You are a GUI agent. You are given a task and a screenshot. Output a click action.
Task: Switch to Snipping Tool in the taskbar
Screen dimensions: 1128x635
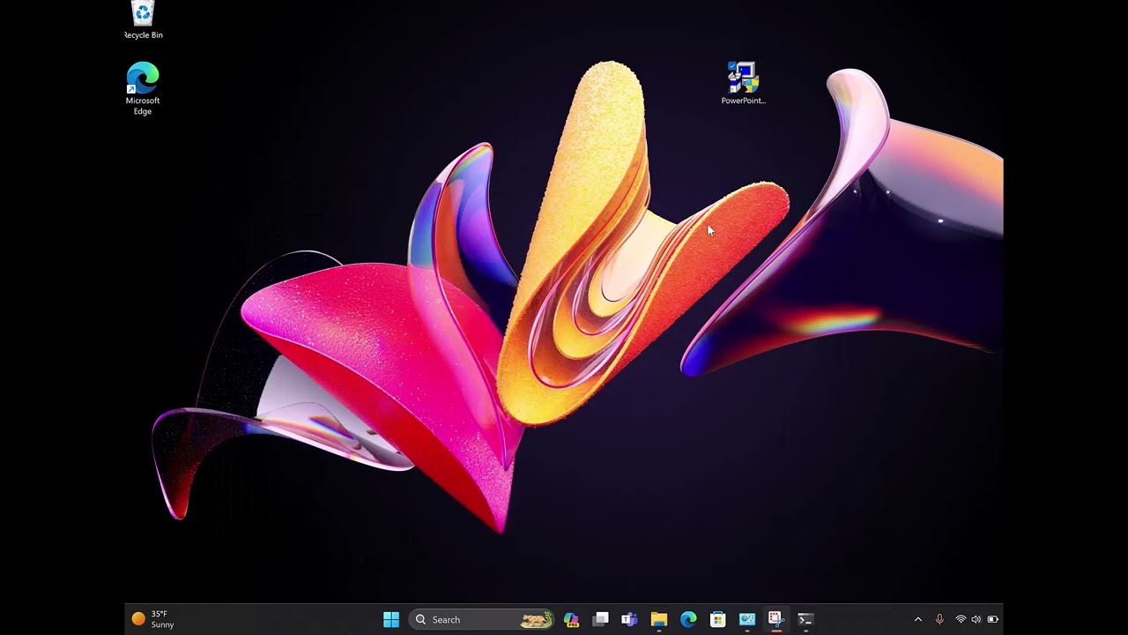point(775,619)
